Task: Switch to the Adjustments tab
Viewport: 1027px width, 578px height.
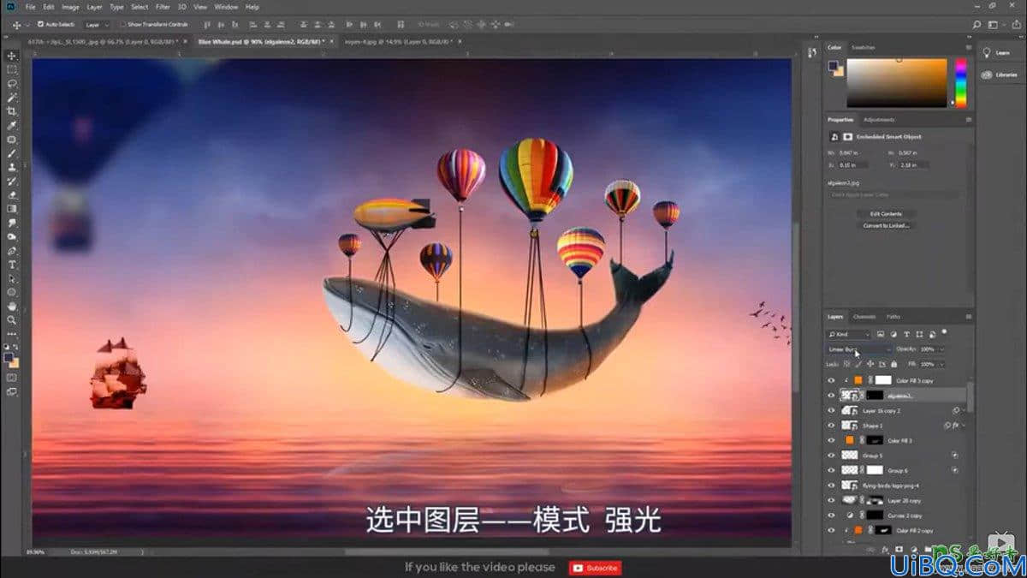Action: coord(879,120)
